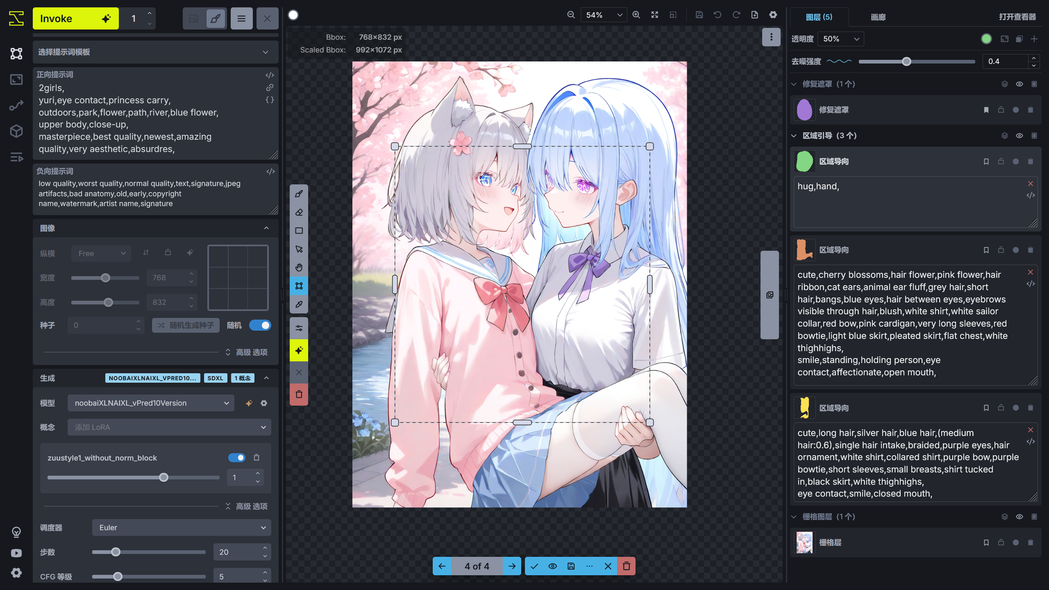The image size is (1049, 590).
Task: Switch to the 画廊 tab
Action: pyautogui.click(x=878, y=17)
